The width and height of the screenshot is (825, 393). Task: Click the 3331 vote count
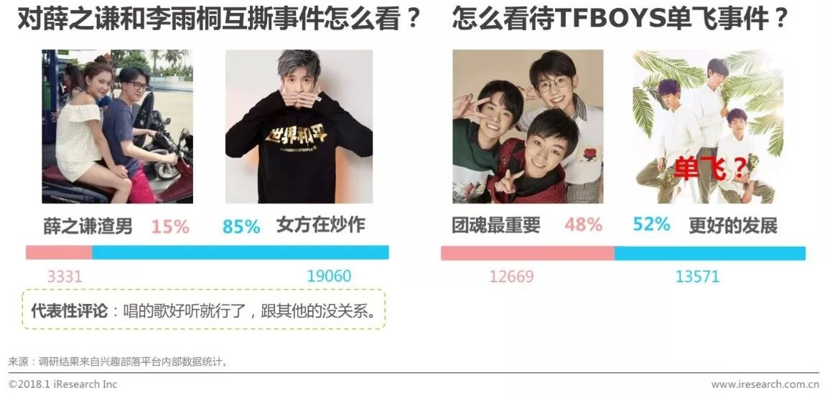click(65, 276)
